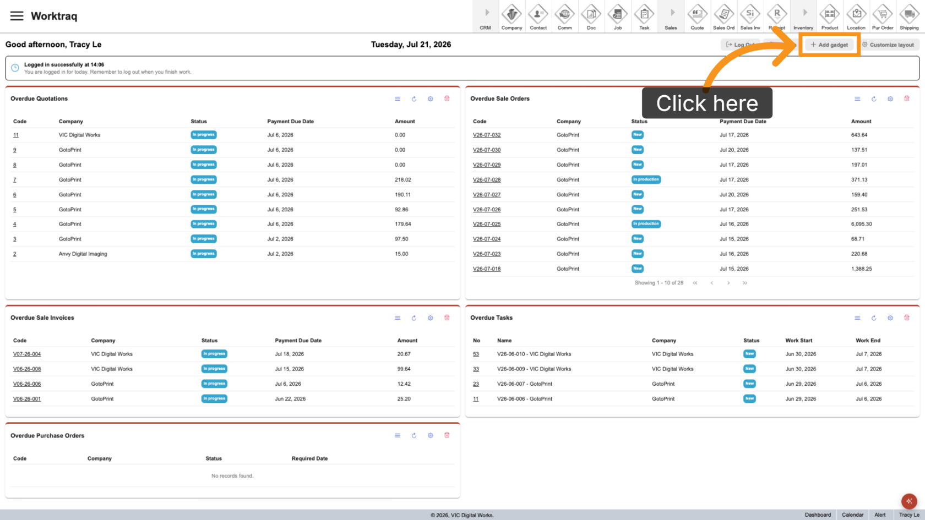
Task: Go to next page of Sale Orders
Action: pos(728,283)
